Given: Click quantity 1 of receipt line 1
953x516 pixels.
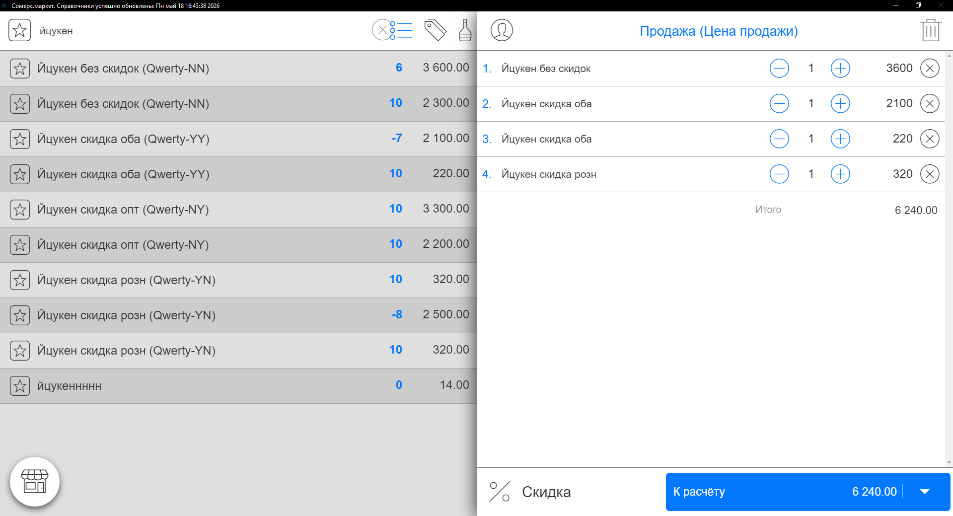Looking at the screenshot, I should (811, 68).
